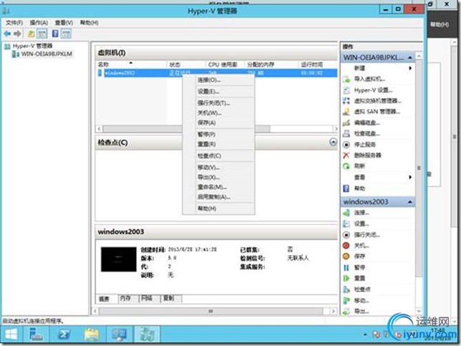Click the blue Help question-mark toolbar icon

55,34
